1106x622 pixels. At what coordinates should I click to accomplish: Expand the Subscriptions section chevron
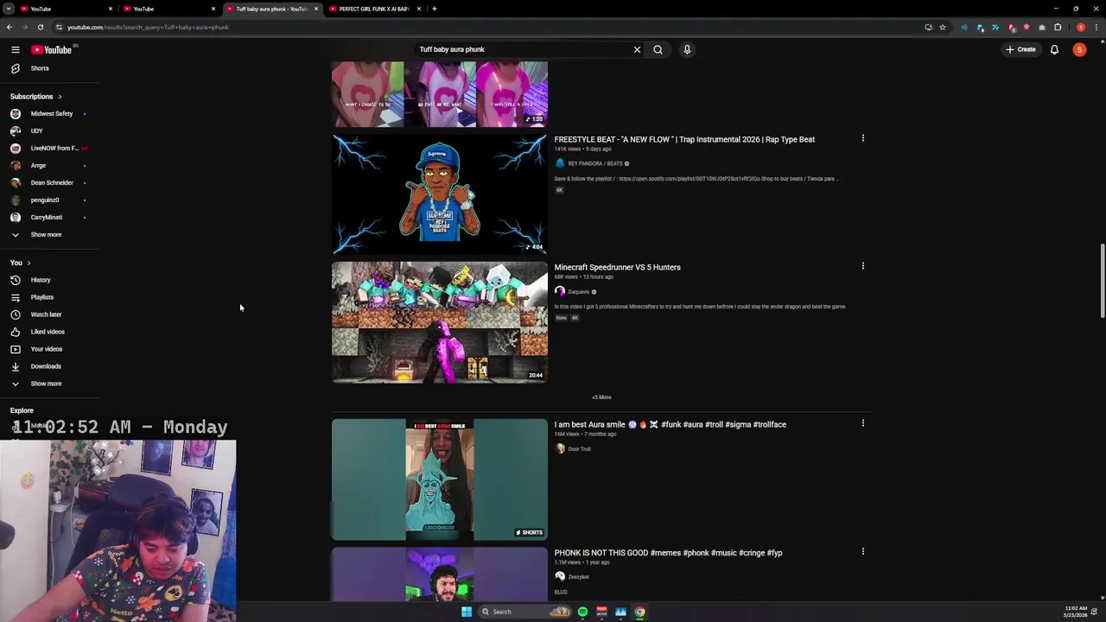point(60,97)
